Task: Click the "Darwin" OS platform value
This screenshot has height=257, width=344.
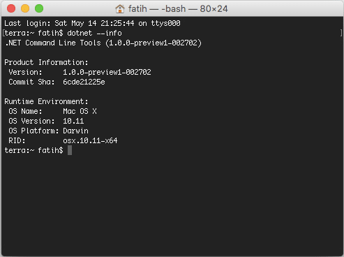Action: (75, 131)
